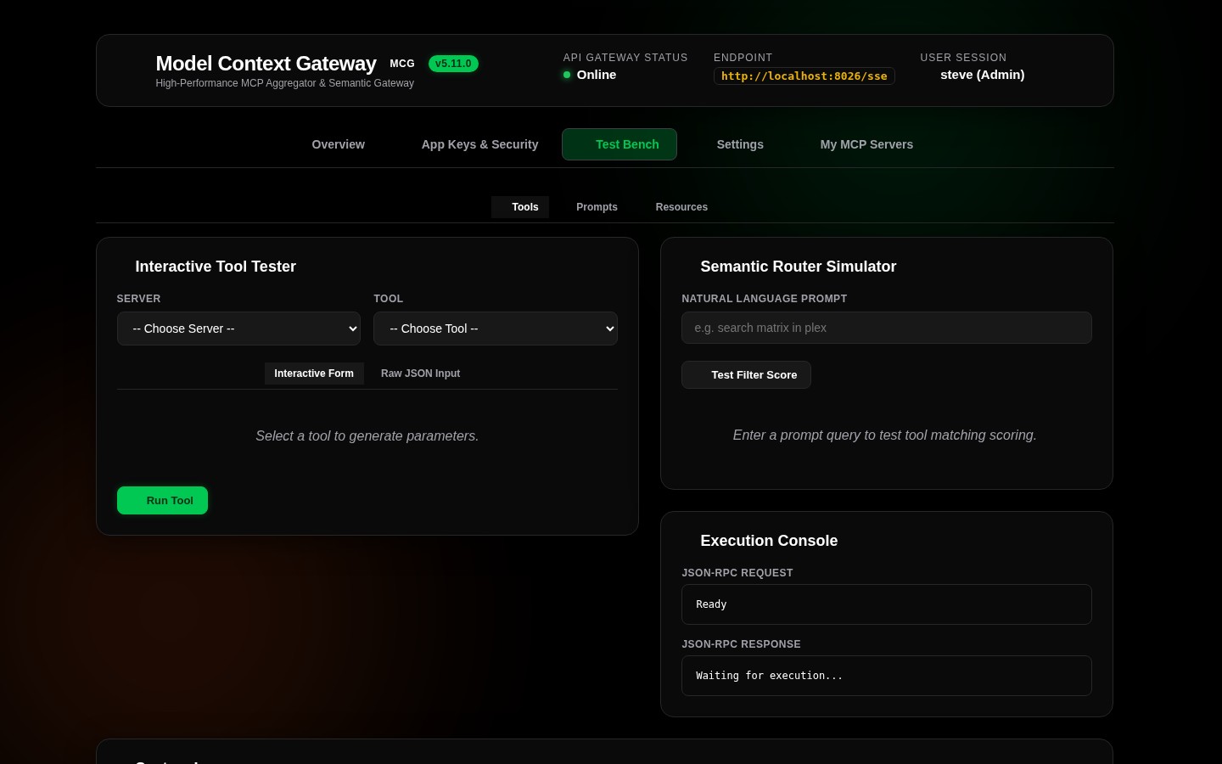Expand the Choose Tool dropdown

point(496,329)
